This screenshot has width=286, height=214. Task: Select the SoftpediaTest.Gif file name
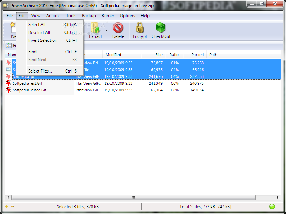click(x=27, y=83)
